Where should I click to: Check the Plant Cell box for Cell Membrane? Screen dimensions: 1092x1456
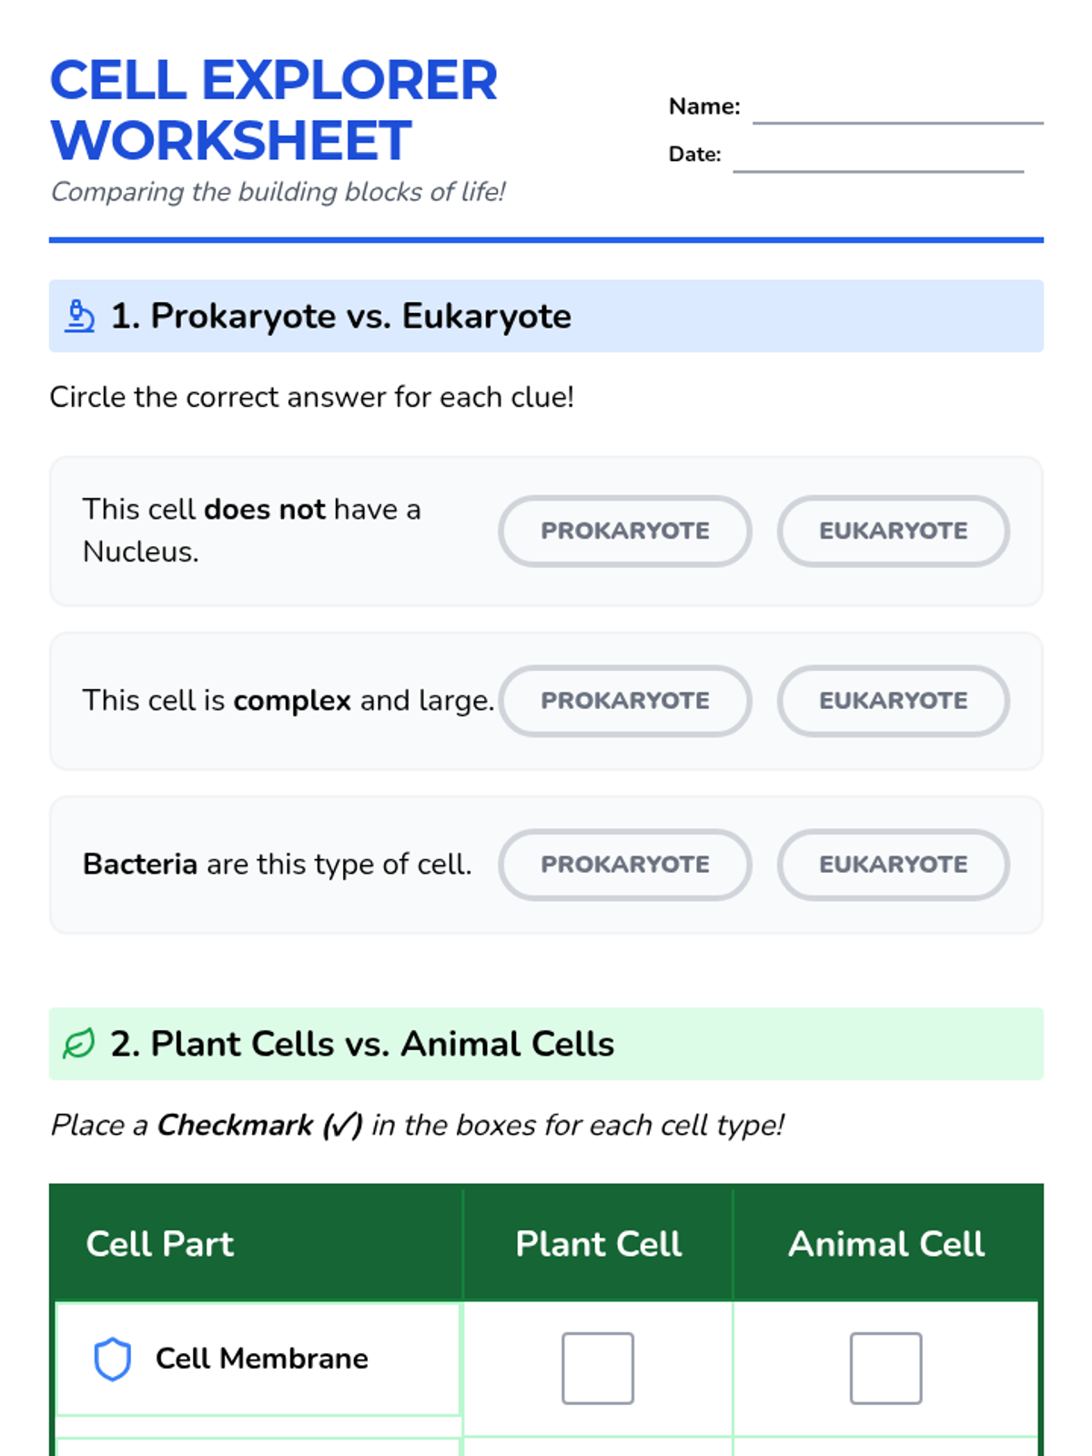coord(597,1368)
